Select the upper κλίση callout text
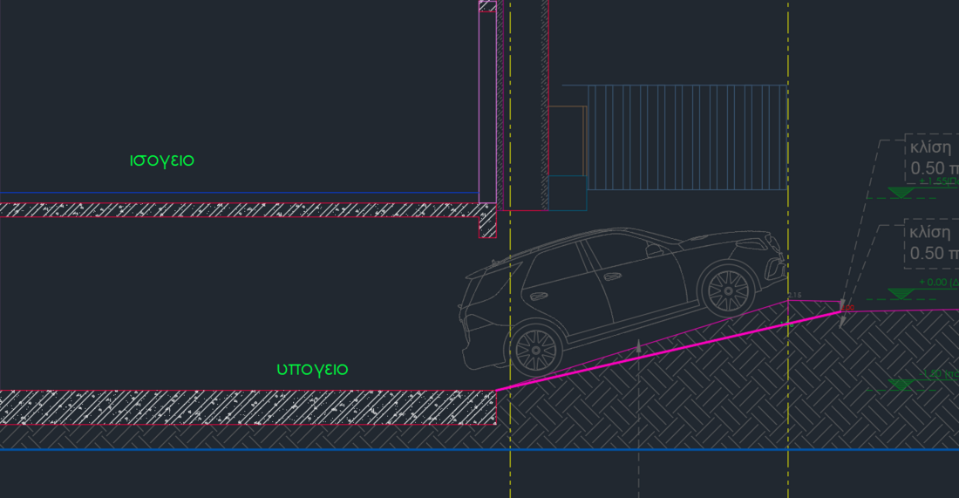 930,146
